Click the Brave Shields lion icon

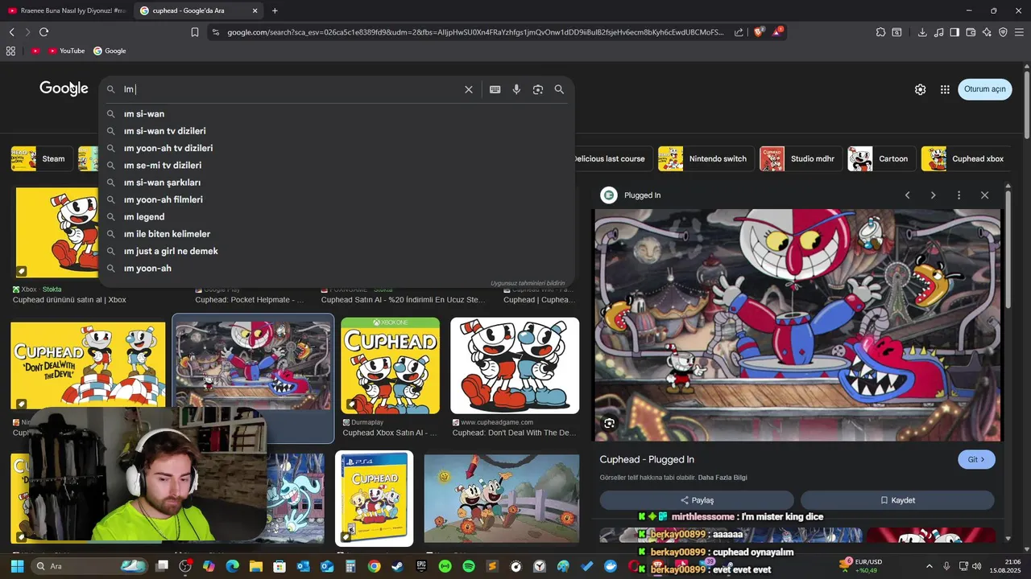click(759, 32)
